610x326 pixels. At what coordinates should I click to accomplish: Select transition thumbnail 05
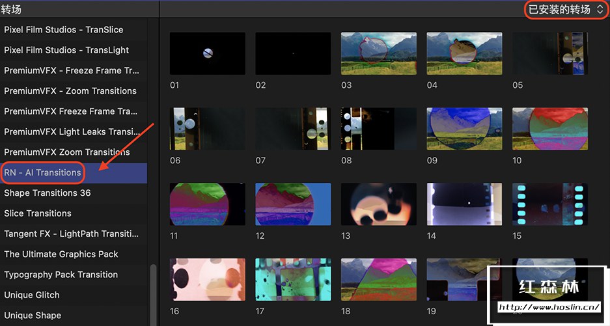click(x=549, y=53)
